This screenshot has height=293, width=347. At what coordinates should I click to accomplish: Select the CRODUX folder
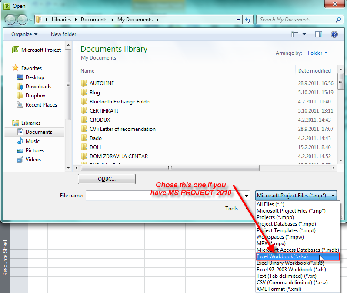(x=100, y=120)
